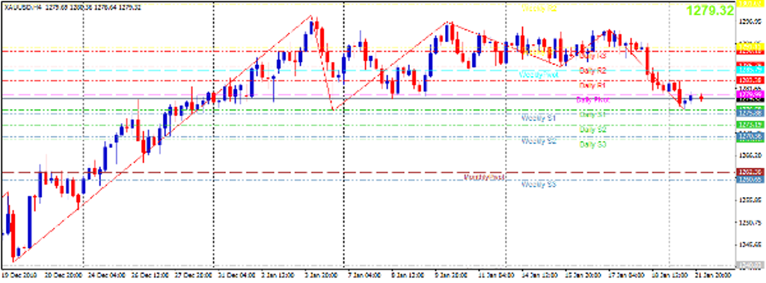766x283 pixels.
Task: Click the 'Monthly Pivot' level label
Action: click(x=484, y=177)
